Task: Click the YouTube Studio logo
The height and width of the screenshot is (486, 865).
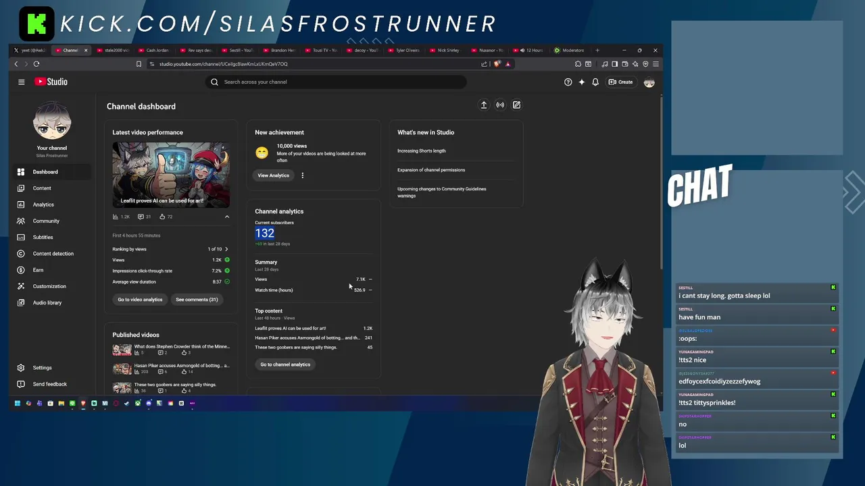Action: (51, 82)
